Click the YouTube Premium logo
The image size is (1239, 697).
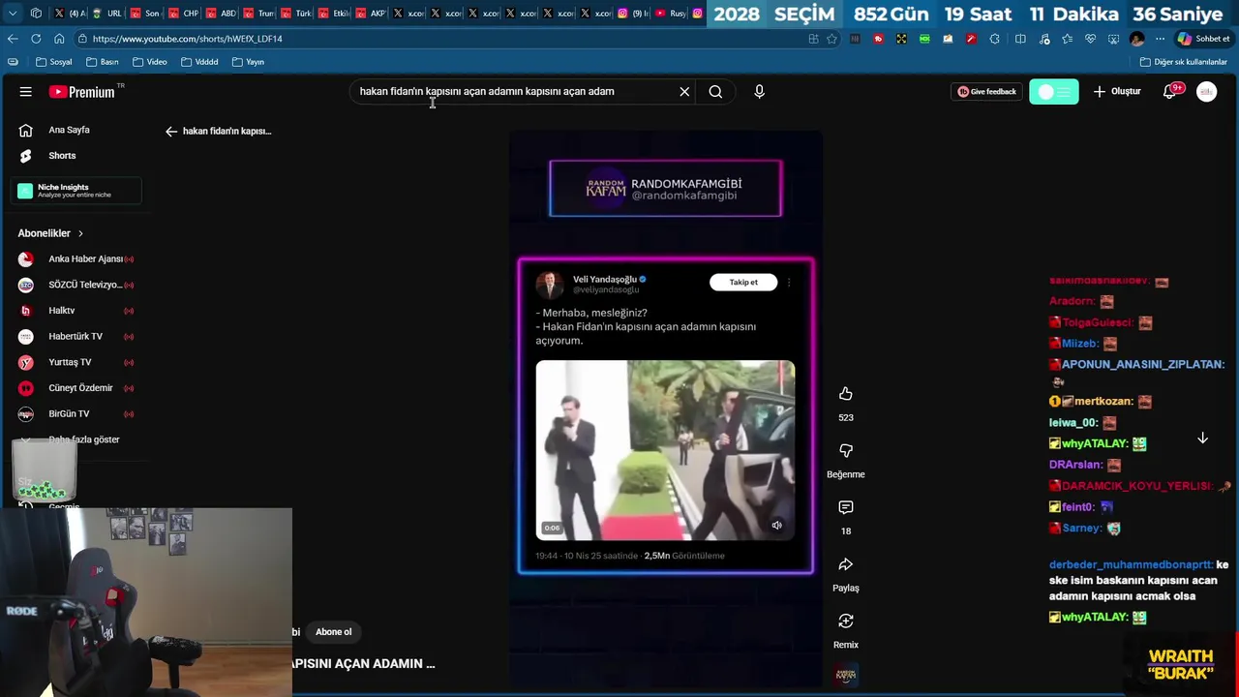click(81, 92)
